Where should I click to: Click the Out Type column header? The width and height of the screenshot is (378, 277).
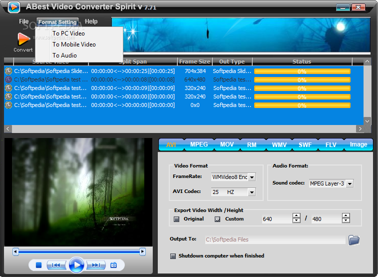pos(232,61)
